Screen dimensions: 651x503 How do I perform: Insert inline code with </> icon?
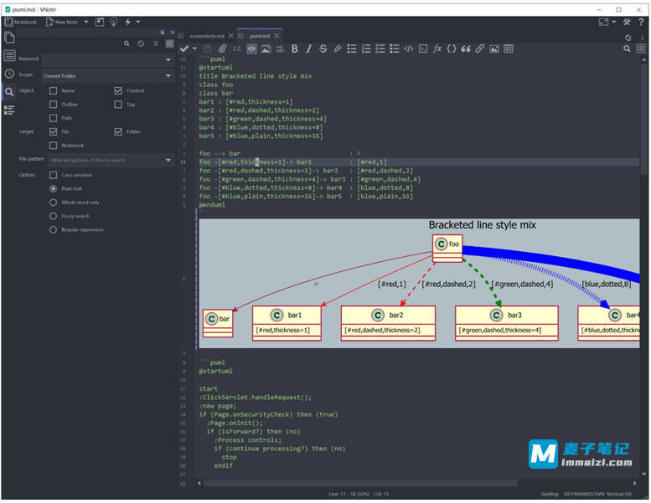[x=409, y=49]
